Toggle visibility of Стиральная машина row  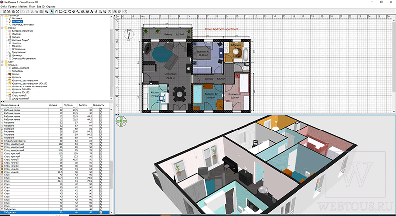click(x=101, y=141)
